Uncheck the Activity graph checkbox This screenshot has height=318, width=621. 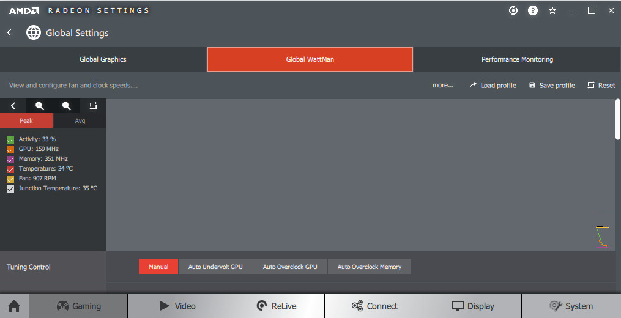10,139
